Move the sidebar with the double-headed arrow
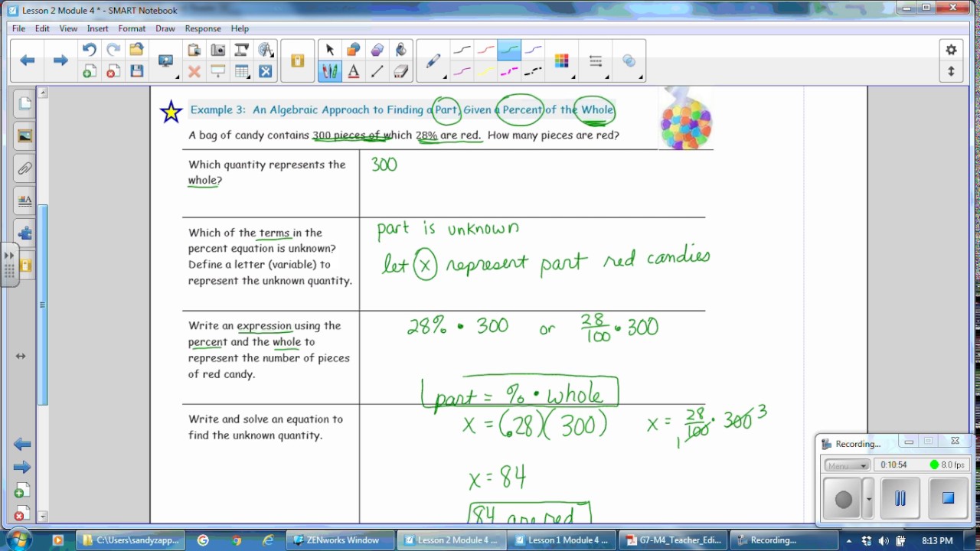The width and height of the screenshot is (980, 551). 20,356
